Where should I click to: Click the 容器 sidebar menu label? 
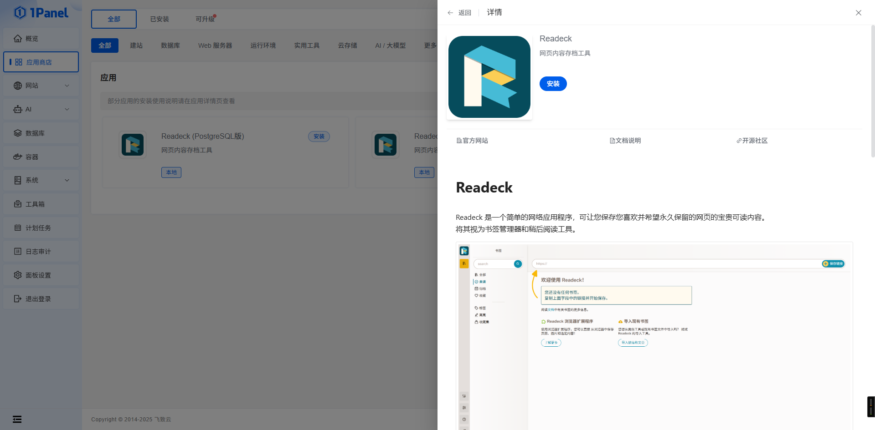pyautogui.click(x=32, y=157)
